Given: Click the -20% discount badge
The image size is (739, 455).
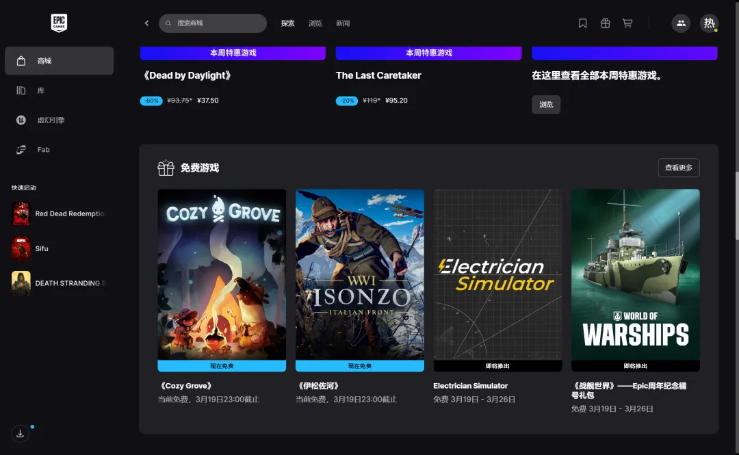Looking at the screenshot, I should pos(347,101).
